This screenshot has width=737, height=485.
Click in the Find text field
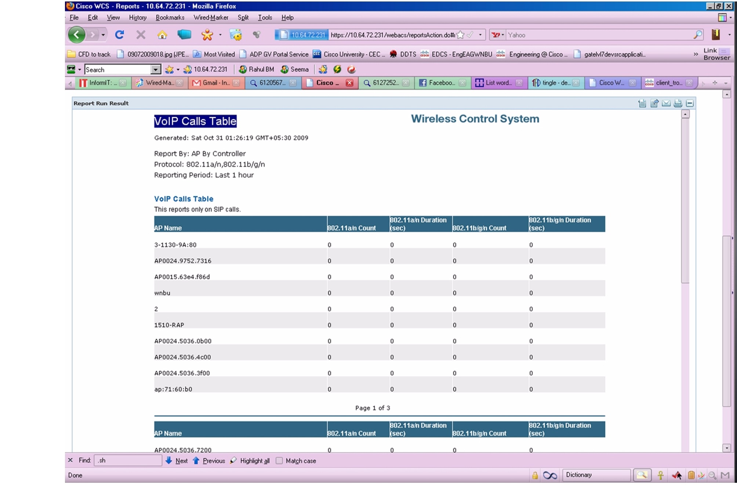tap(128, 460)
